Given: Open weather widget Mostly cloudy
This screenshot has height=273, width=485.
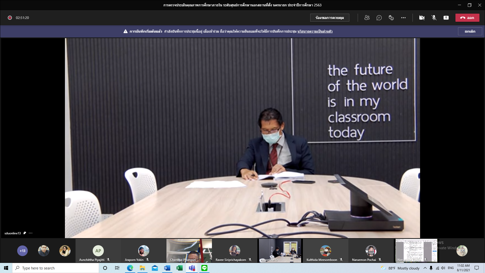Looking at the screenshot, I should (x=400, y=268).
